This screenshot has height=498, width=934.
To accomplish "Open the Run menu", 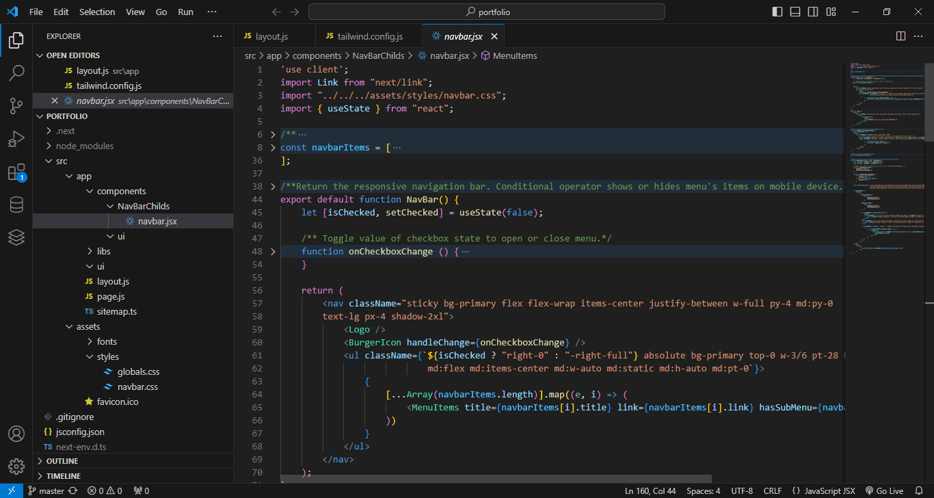I will pos(185,12).
